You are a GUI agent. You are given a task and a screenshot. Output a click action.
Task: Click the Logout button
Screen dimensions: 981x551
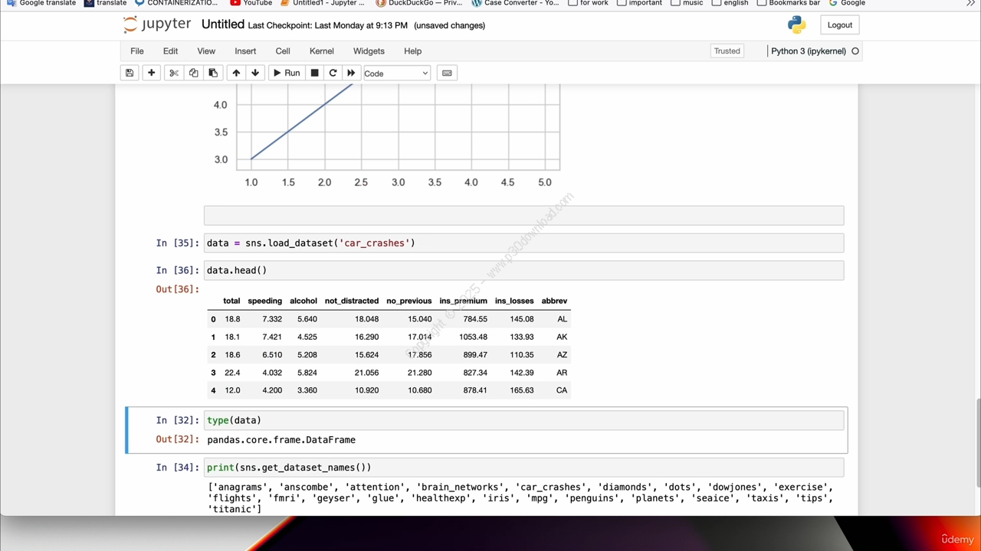(839, 25)
